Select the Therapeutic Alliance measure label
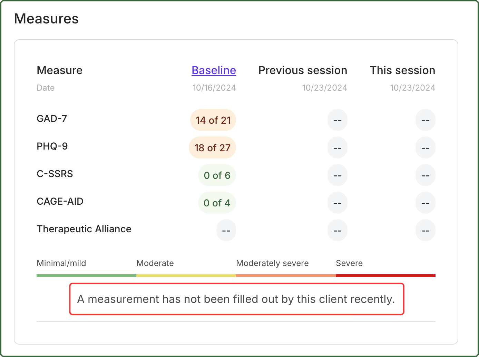The width and height of the screenshot is (479, 357). click(84, 229)
